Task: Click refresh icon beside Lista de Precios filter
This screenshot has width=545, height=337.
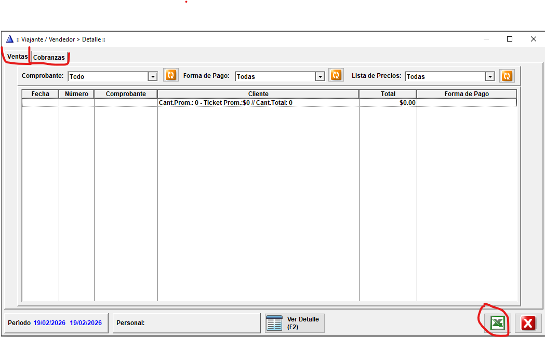Action: pos(507,76)
